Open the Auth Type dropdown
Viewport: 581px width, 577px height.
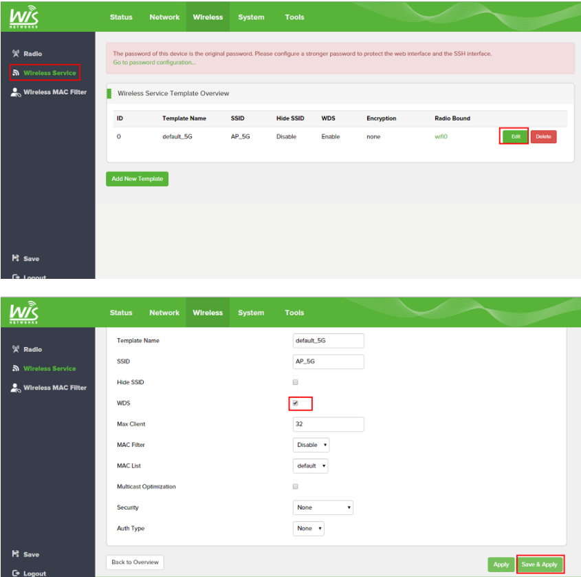point(309,529)
